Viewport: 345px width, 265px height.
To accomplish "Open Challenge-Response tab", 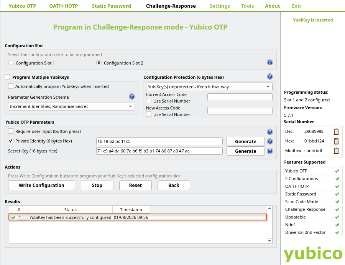I will 171,6.
